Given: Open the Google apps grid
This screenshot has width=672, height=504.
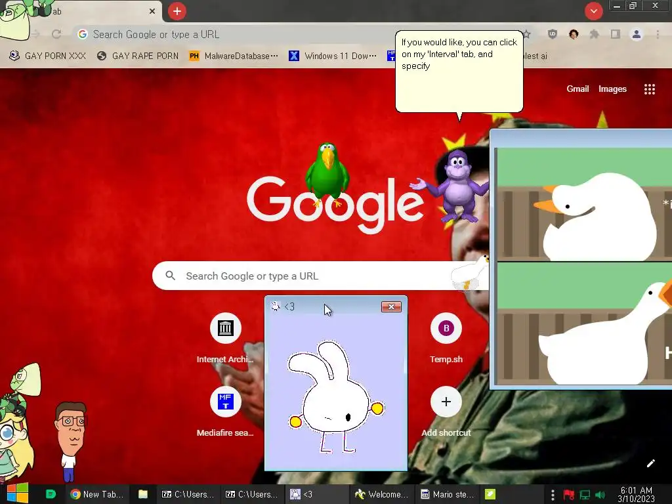Looking at the screenshot, I should [649, 89].
